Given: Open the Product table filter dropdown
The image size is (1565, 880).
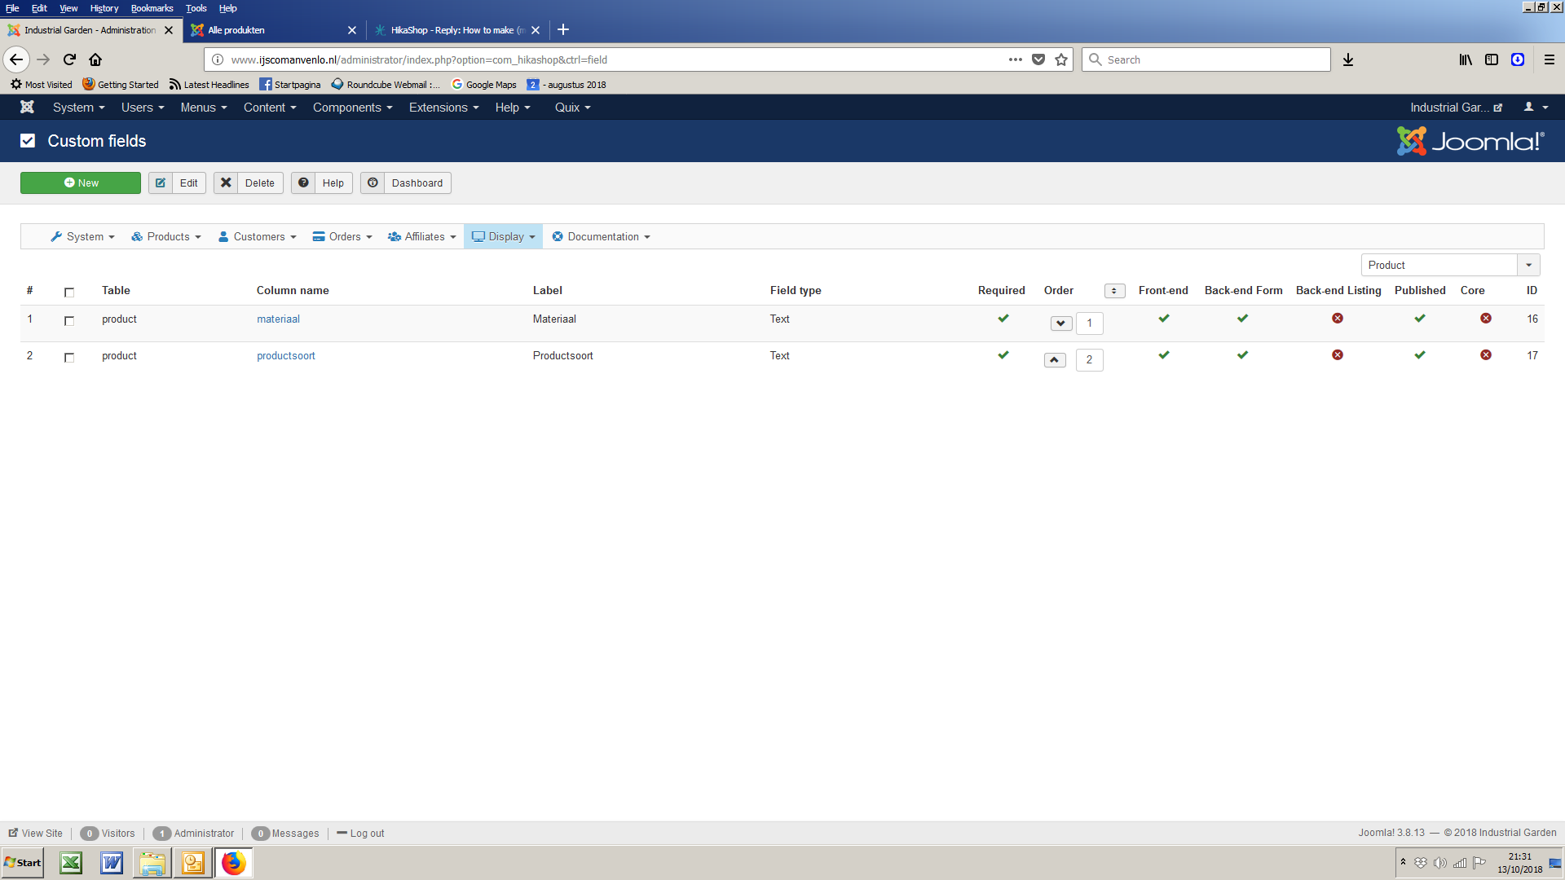Looking at the screenshot, I should click(x=1450, y=265).
